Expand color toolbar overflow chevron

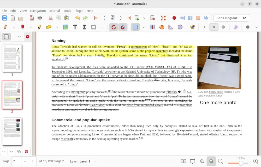(x=256, y=27)
